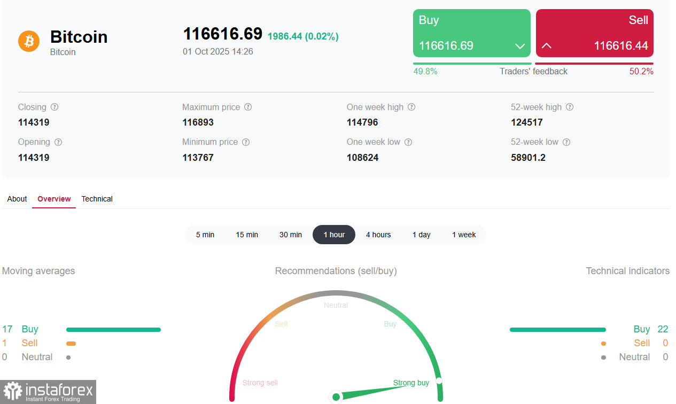Click the One week high value 114796
676x404 pixels.
[362, 122]
